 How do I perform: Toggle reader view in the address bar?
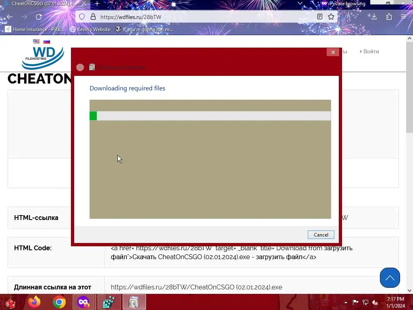[x=320, y=17]
